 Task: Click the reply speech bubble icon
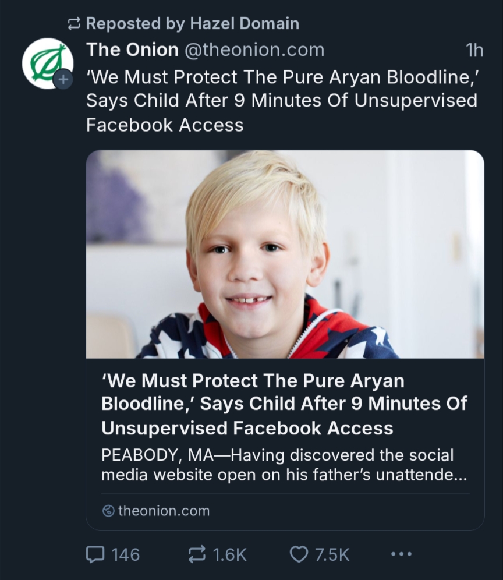[95, 554]
